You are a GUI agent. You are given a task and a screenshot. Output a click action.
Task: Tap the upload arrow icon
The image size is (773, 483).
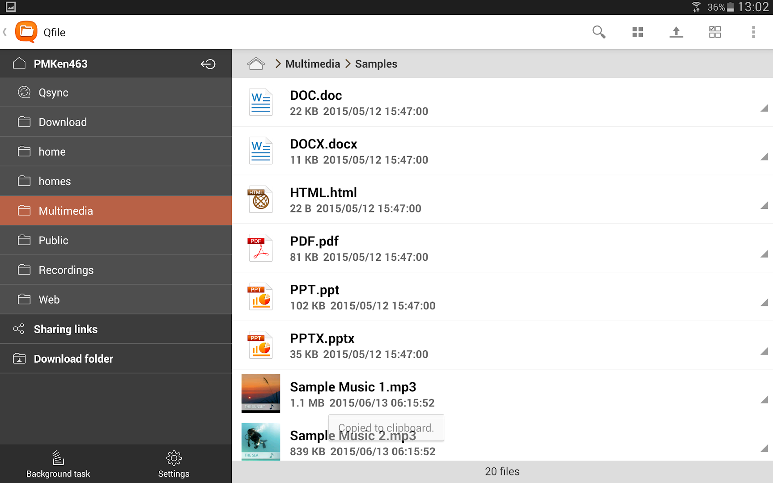coord(676,32)
